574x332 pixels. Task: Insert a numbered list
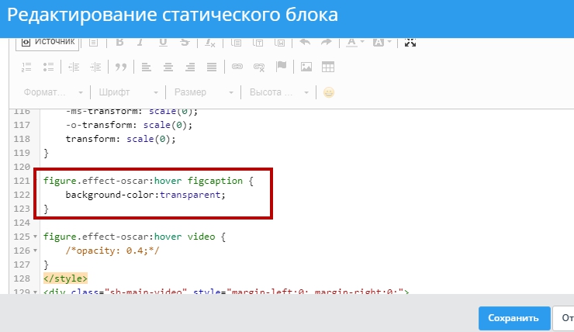point(26,67)
